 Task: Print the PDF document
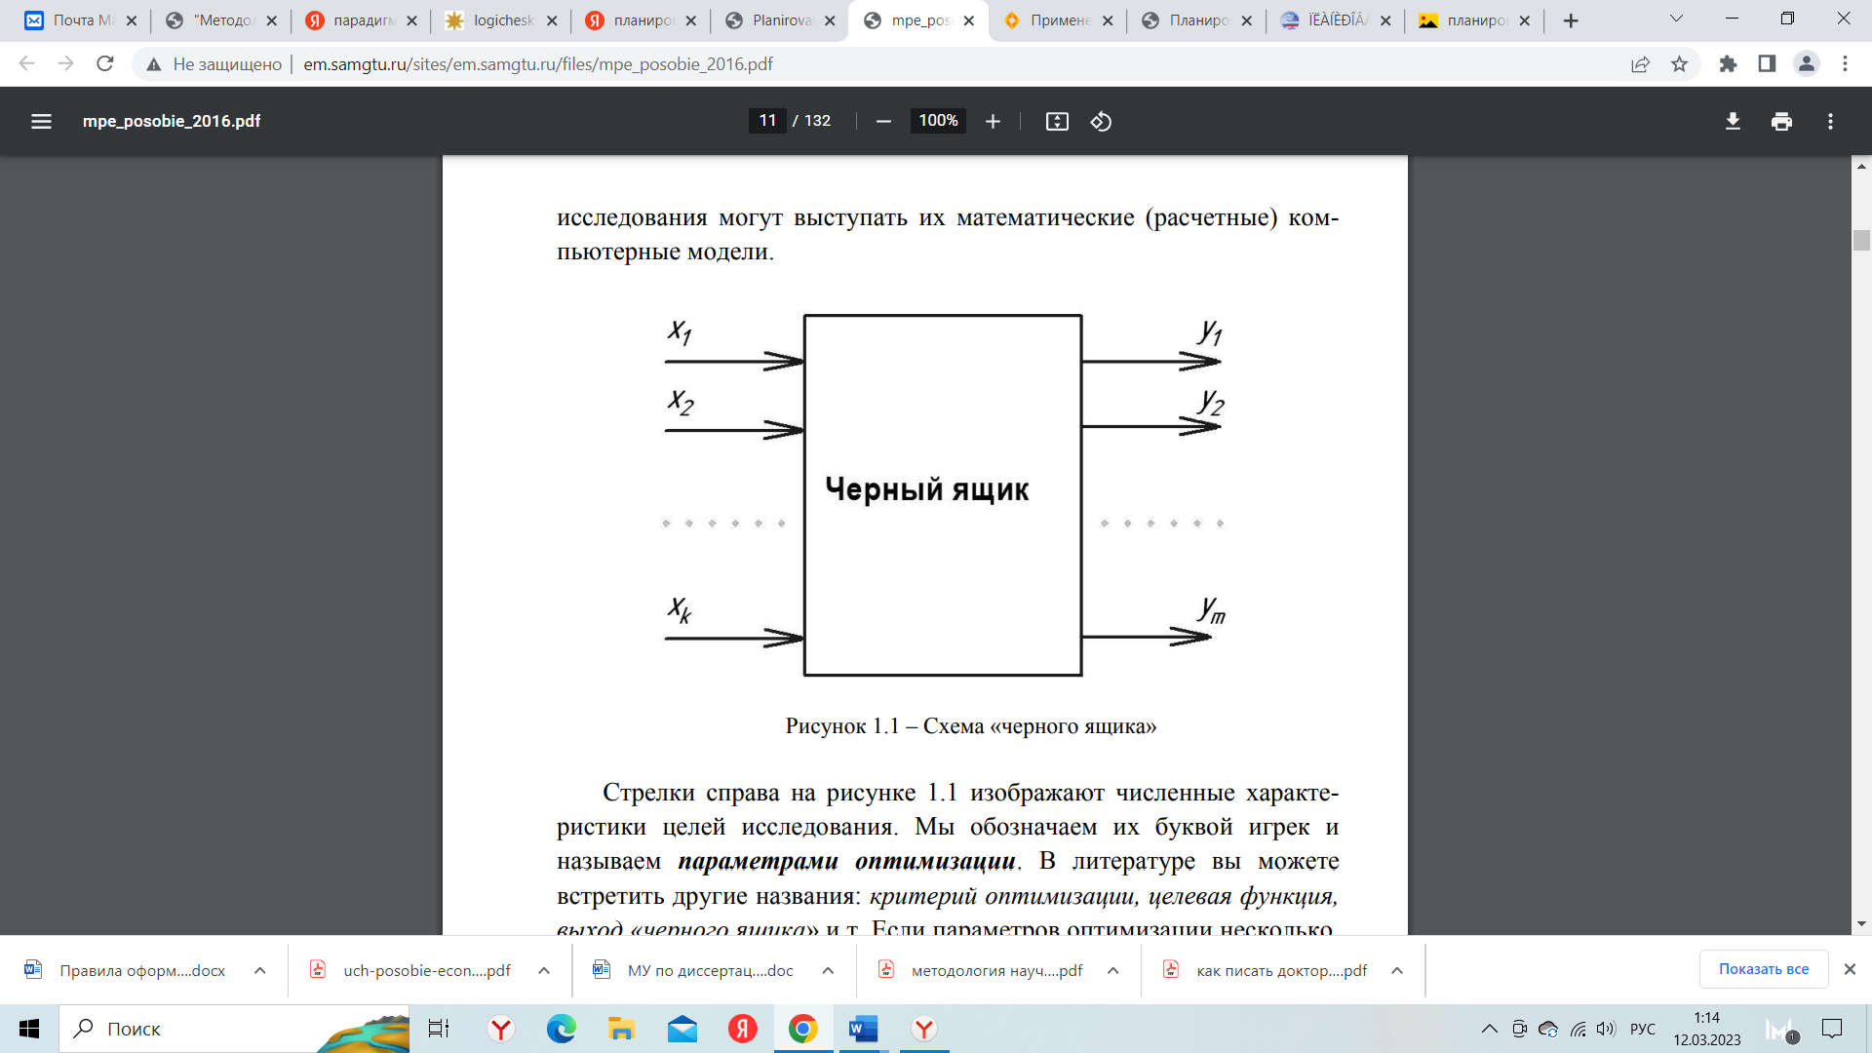pos(1781,121)
